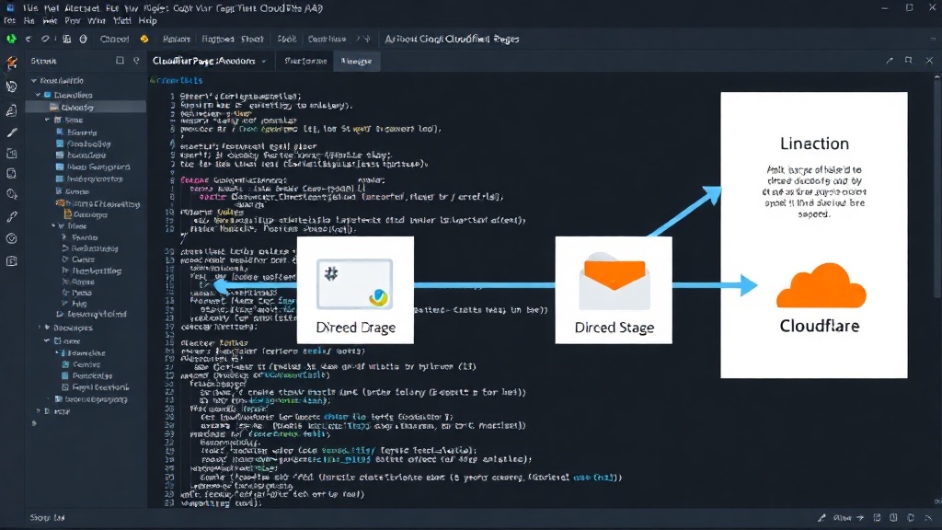Click the orange round icon in the toolbar
942x530 pixels.
(x=144, y=39)
